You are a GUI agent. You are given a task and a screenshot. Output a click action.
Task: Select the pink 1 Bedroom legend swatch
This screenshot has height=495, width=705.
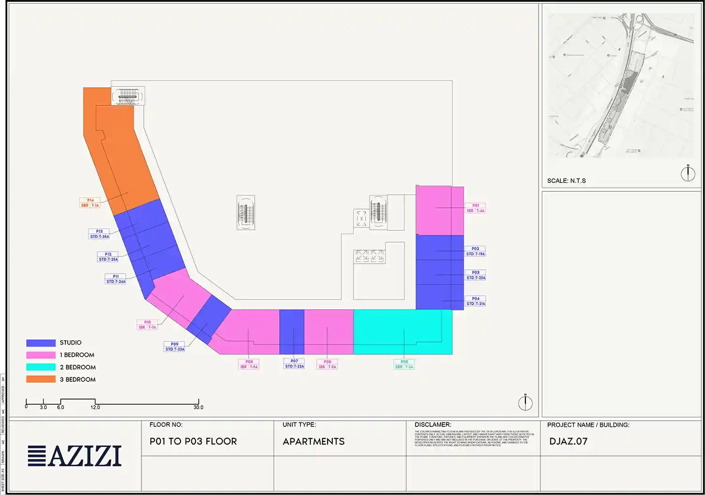[41, 355]
